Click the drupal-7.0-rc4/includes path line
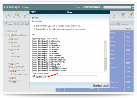 click(46, 41)
